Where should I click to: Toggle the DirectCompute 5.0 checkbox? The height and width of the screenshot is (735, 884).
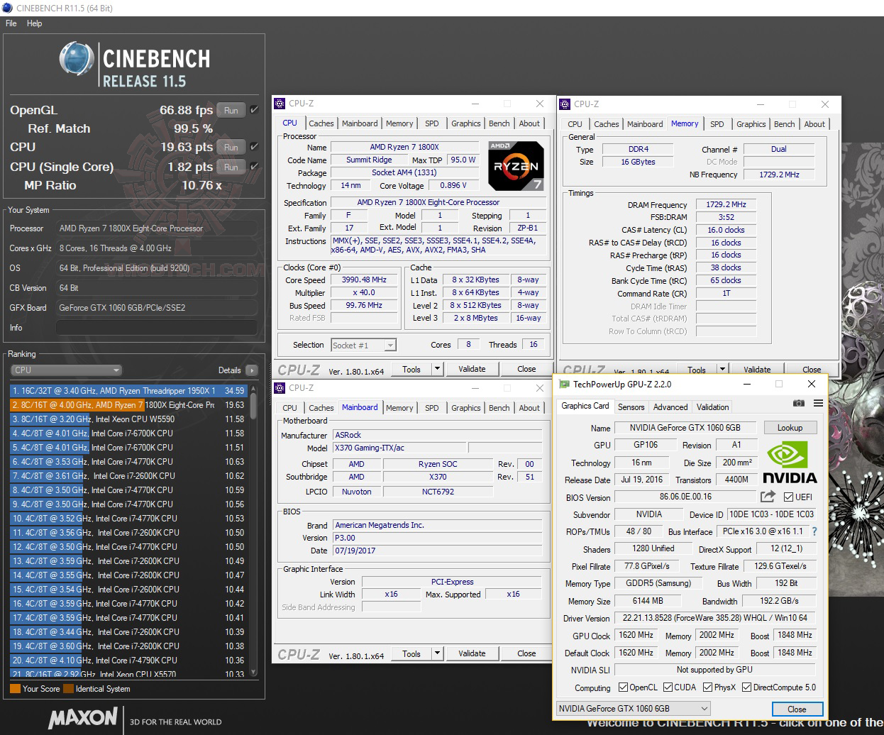click(746, 687)
